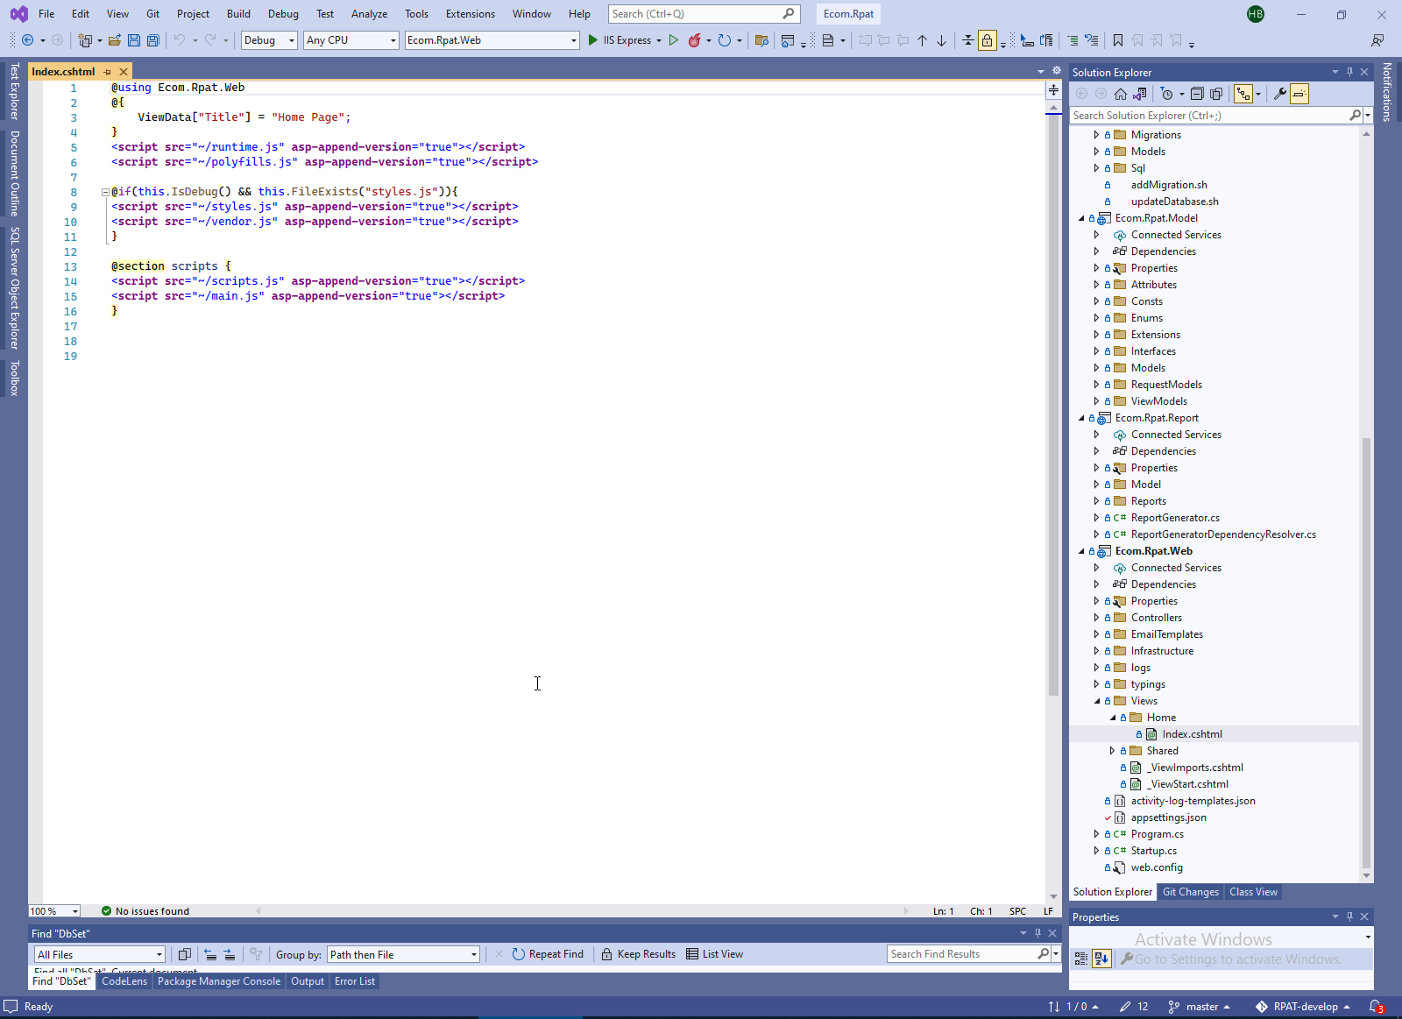
Task: Open the 100 % zoom level dropdown
Action: (54, 911)
